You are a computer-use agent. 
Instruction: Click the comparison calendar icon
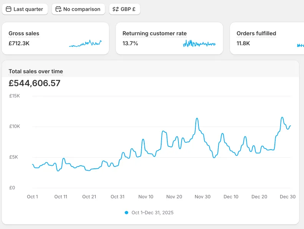click(x=58, y=9)
